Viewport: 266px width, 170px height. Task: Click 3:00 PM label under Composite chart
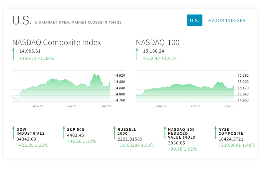[106, 106]
